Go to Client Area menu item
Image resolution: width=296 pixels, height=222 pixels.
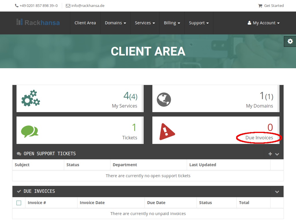pyautogui.click(x=85, y=23)
